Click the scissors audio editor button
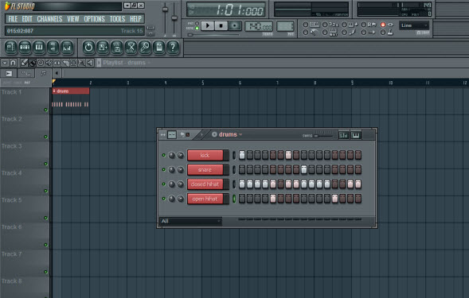The height and width of the screenshot is (298, 469). tap(131, 47)
